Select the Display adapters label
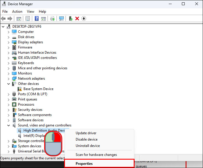Screen dimensions: 203x168 [x=30, y=42]
